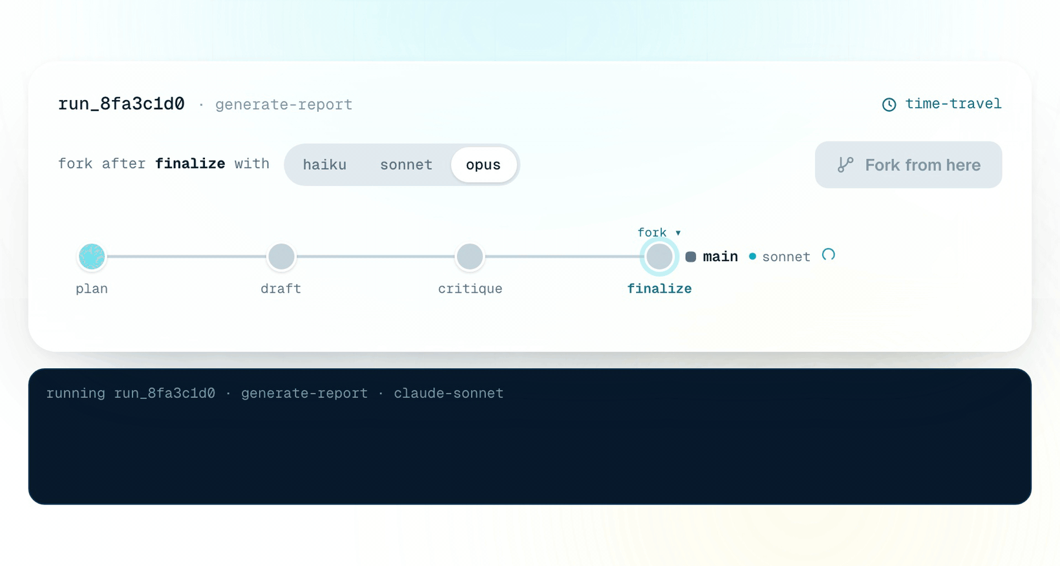Viewport: 1060px width, 566px height.
Task: Click the teal status dot before sonnet
Action: click(x=752, y=257)
